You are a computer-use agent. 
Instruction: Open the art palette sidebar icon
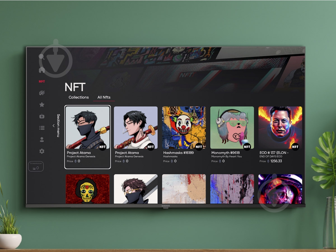click(42, 93)
